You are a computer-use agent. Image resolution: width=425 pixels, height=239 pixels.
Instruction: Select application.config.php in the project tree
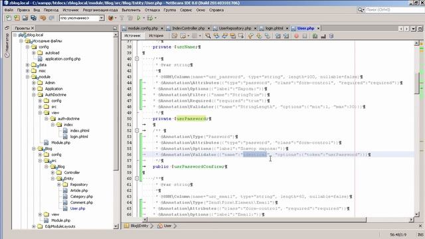62,59
